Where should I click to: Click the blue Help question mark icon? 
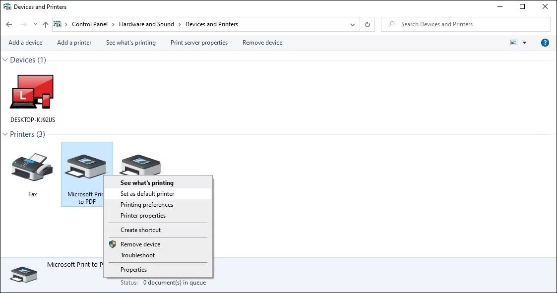[545, 43]
